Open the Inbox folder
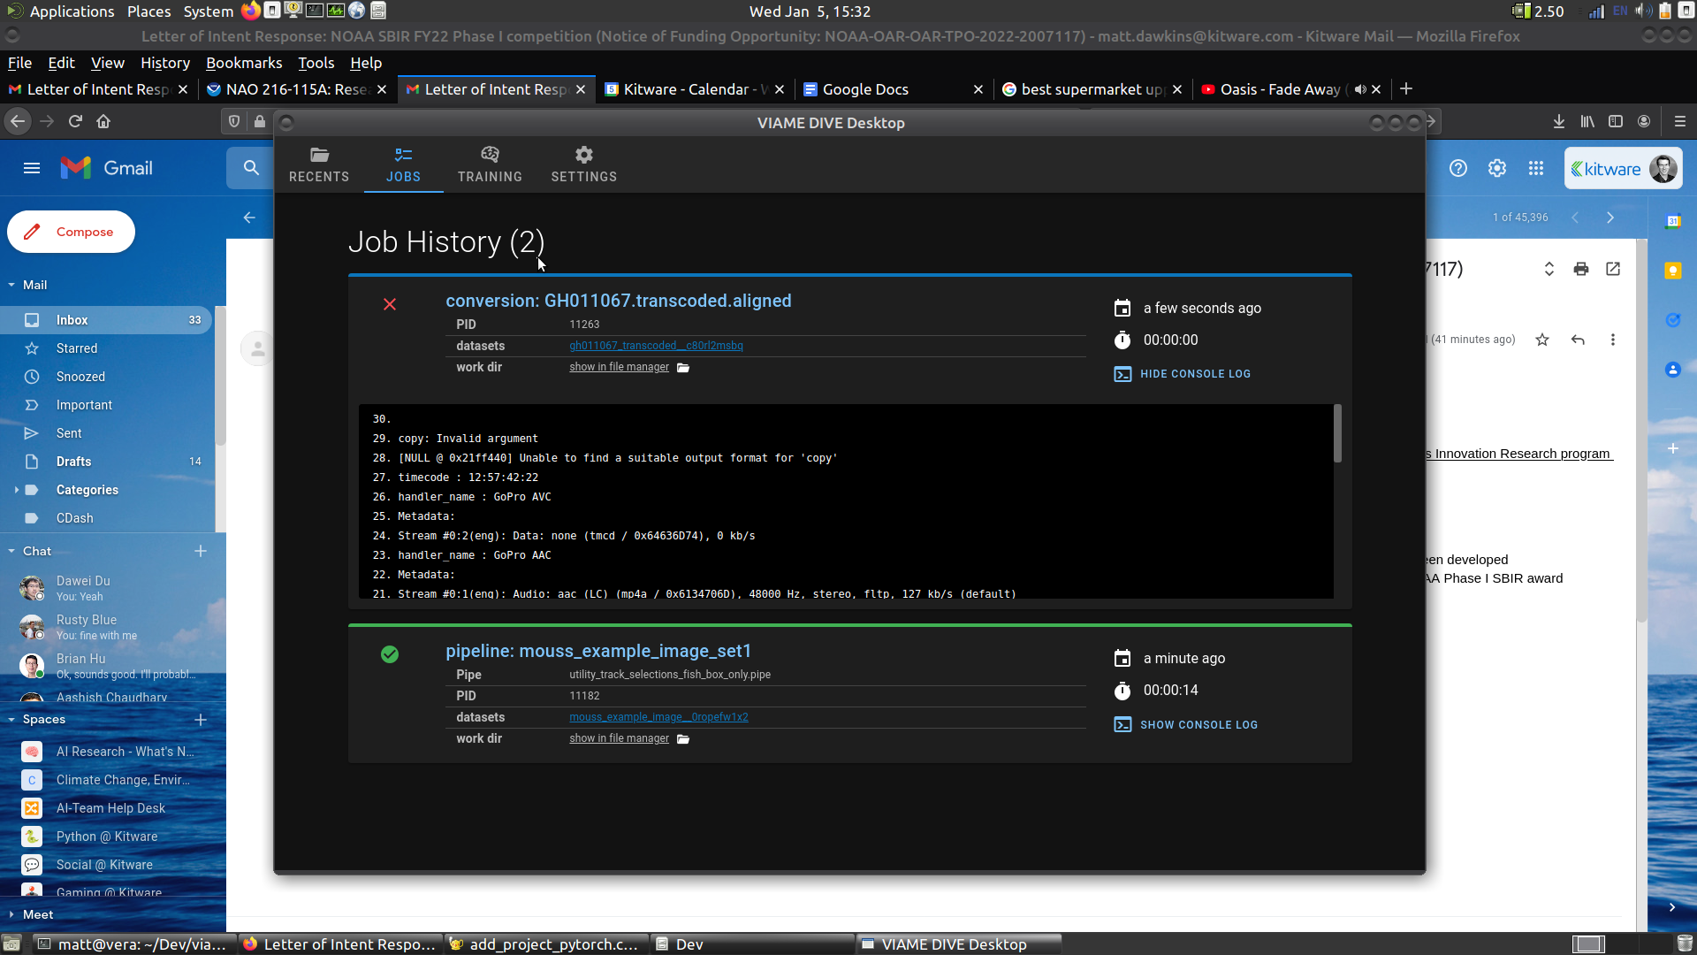 72,320
